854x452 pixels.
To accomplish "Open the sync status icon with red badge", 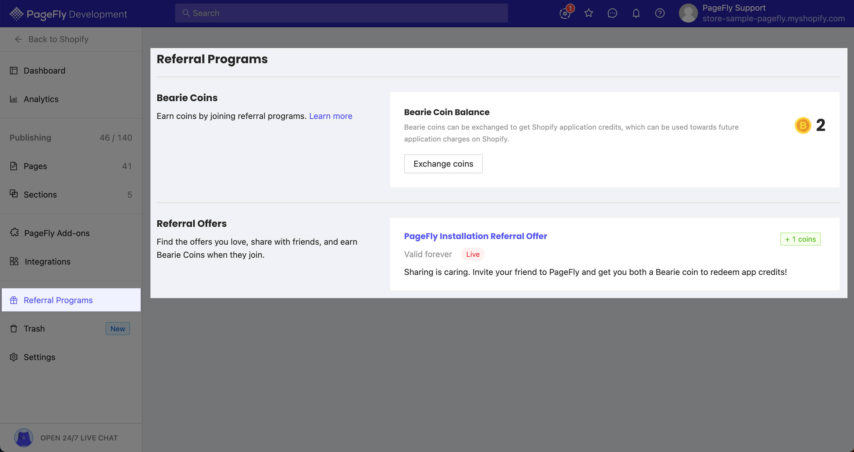I will click(x=565, y=13).
